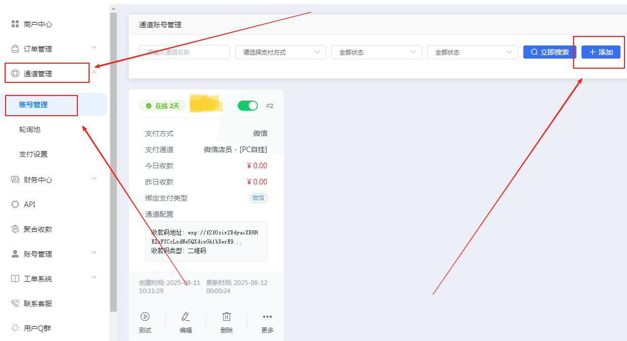Click the 收款码类型: 二维码 text
Image resolution: width=627 pixels, height=341 pixels.
[178, 251]
